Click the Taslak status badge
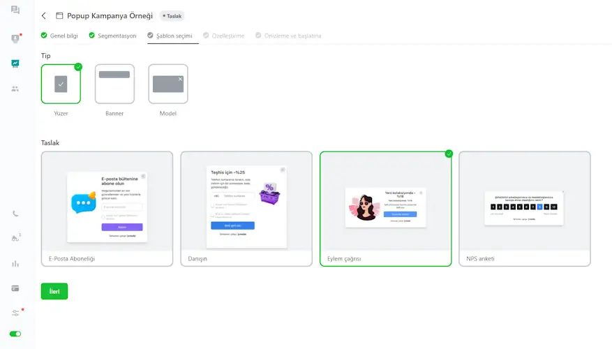This screenshot has width=612, height=349. [x=172, y=16]
